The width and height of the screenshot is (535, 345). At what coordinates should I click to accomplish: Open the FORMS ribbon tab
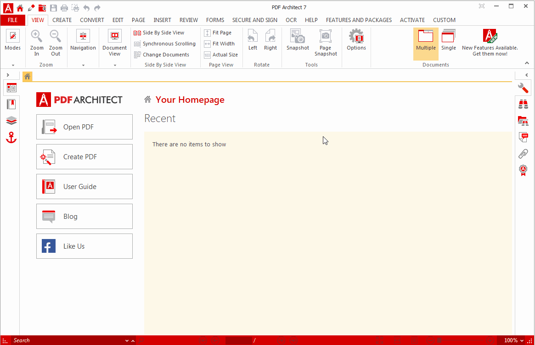[x=215, y=20]
